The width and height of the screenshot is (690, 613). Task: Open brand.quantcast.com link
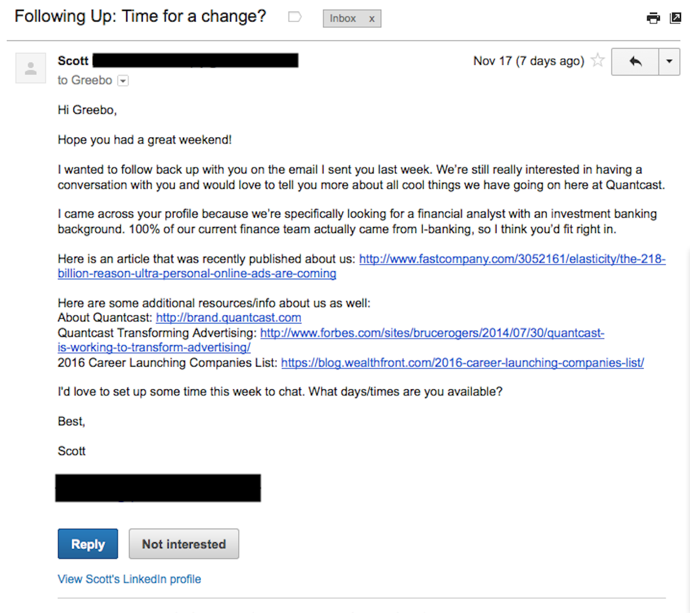click(x=229, y=318)
